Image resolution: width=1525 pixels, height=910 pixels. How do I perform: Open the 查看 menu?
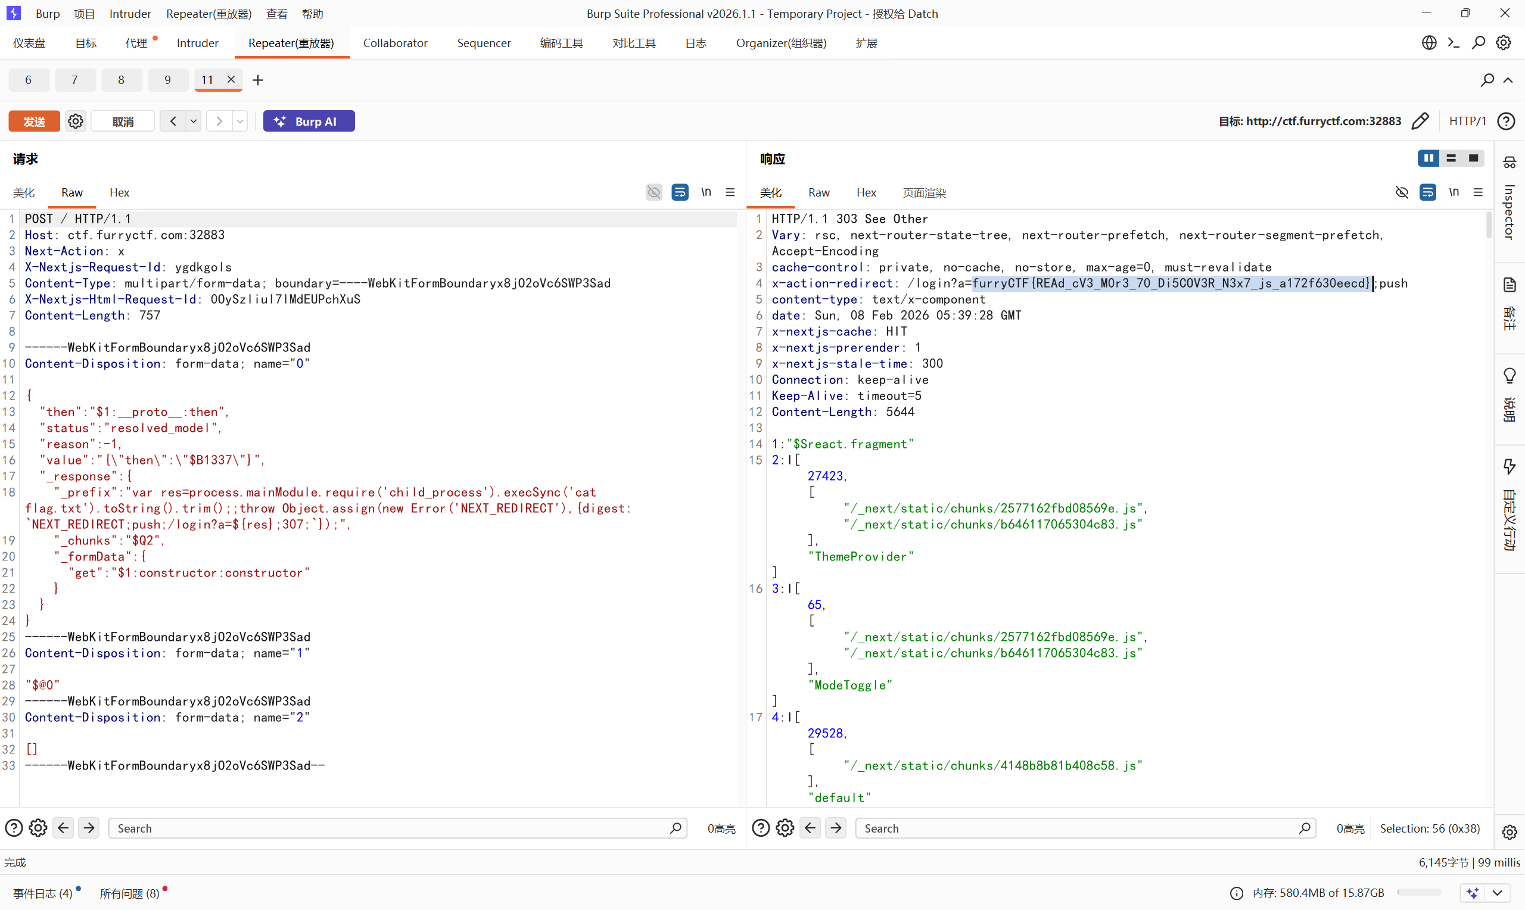[277, 14]
